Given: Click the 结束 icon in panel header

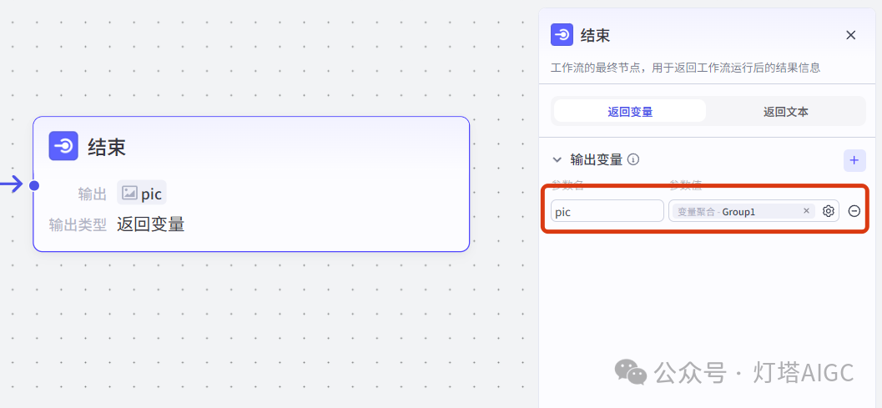Looking at the screenshot, I should 562,35.
